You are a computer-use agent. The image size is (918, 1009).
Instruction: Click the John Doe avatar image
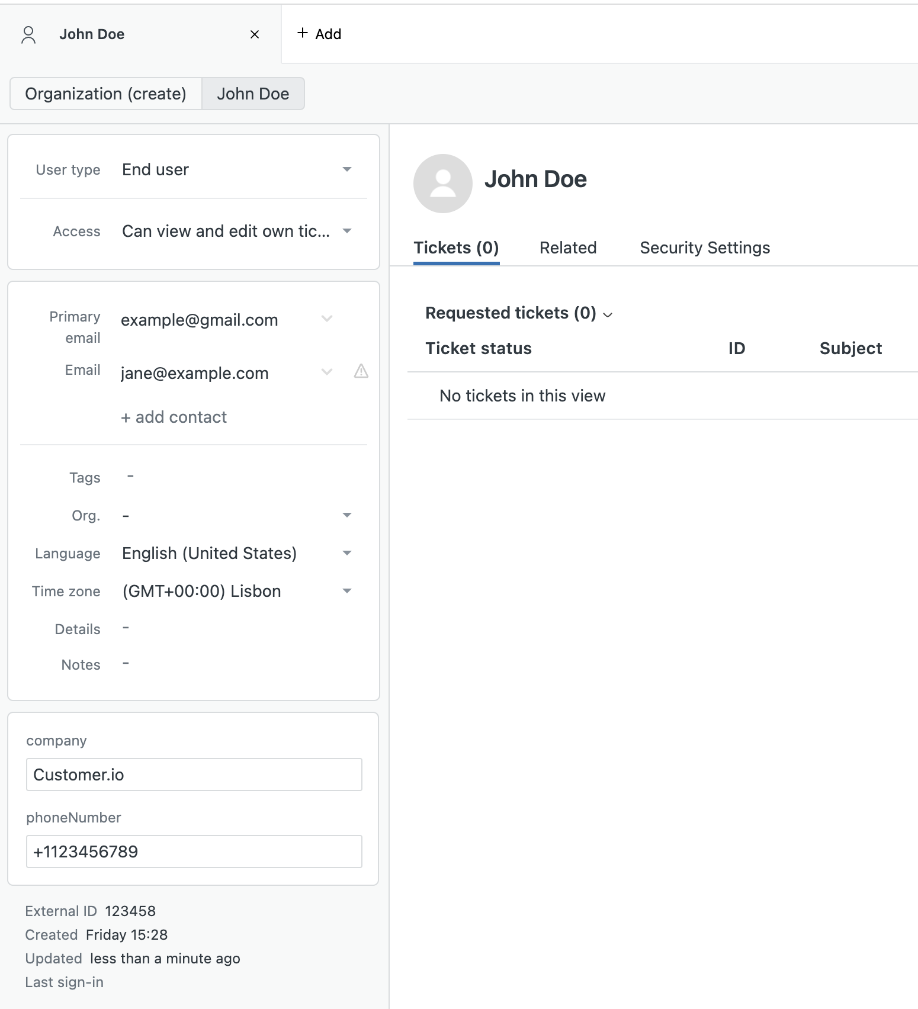[443, 184]
